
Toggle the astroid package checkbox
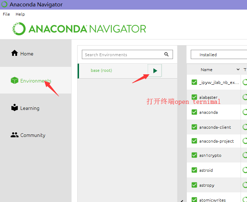tap(194, 170)
